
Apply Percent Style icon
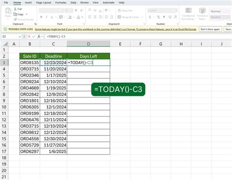click(x=158, y=17)
